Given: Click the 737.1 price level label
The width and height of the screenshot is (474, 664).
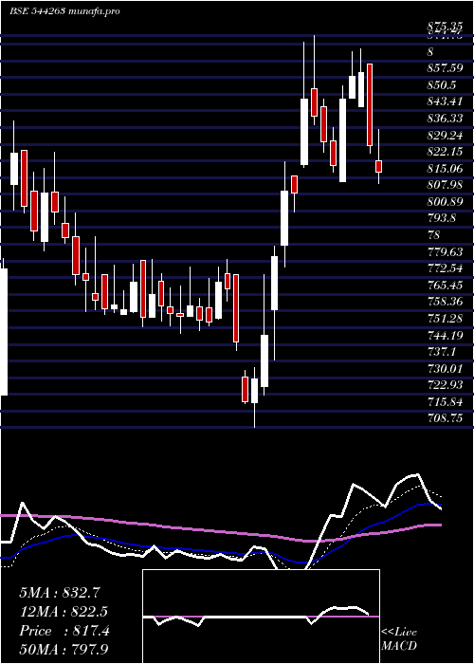Looking at the screenshot, I should (x=442, y=352).
